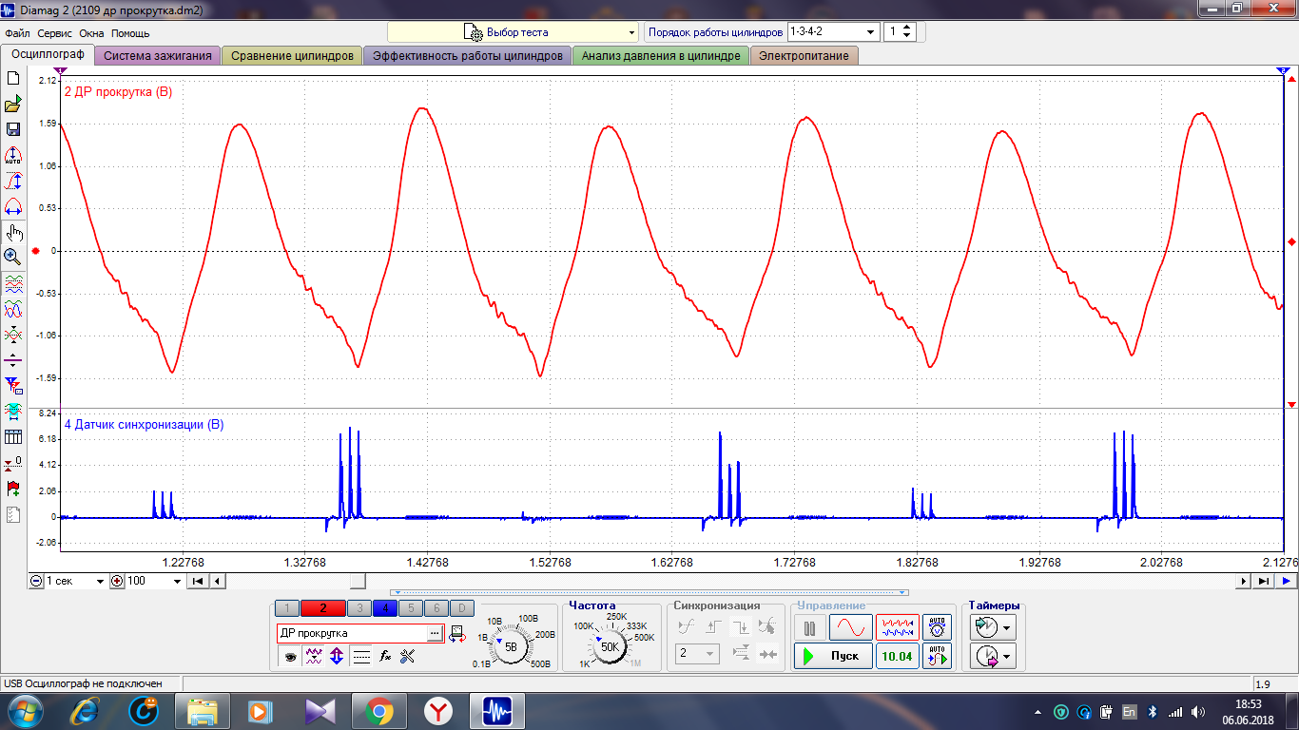Click the zoom-out minus icon by time scale
1299x730 pixels.
coord(36,581)
